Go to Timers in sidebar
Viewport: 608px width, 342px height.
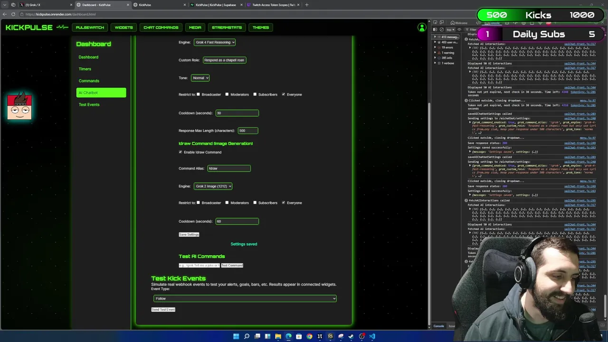pos(85,69)
